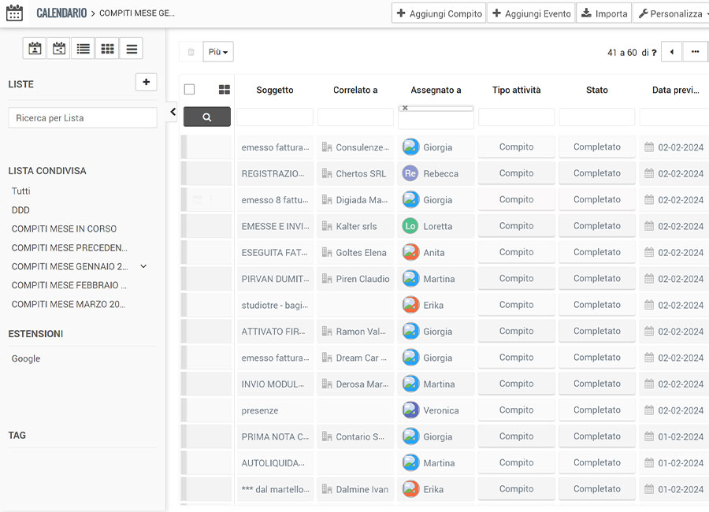
Task: Tick the select-all checkbox in table header
Action: point(189,90)
